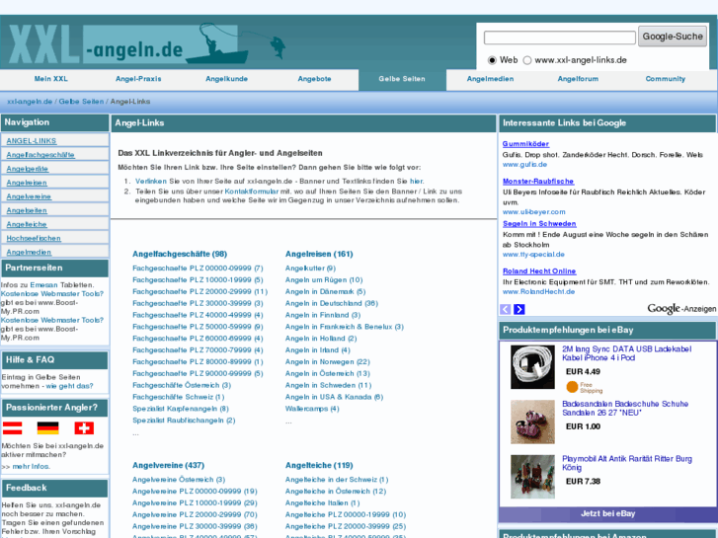This screenshot has width=718, height=538.
Task: Open Spezialist Karpfenangeln (8) link
Action: (x=181, y=409)
